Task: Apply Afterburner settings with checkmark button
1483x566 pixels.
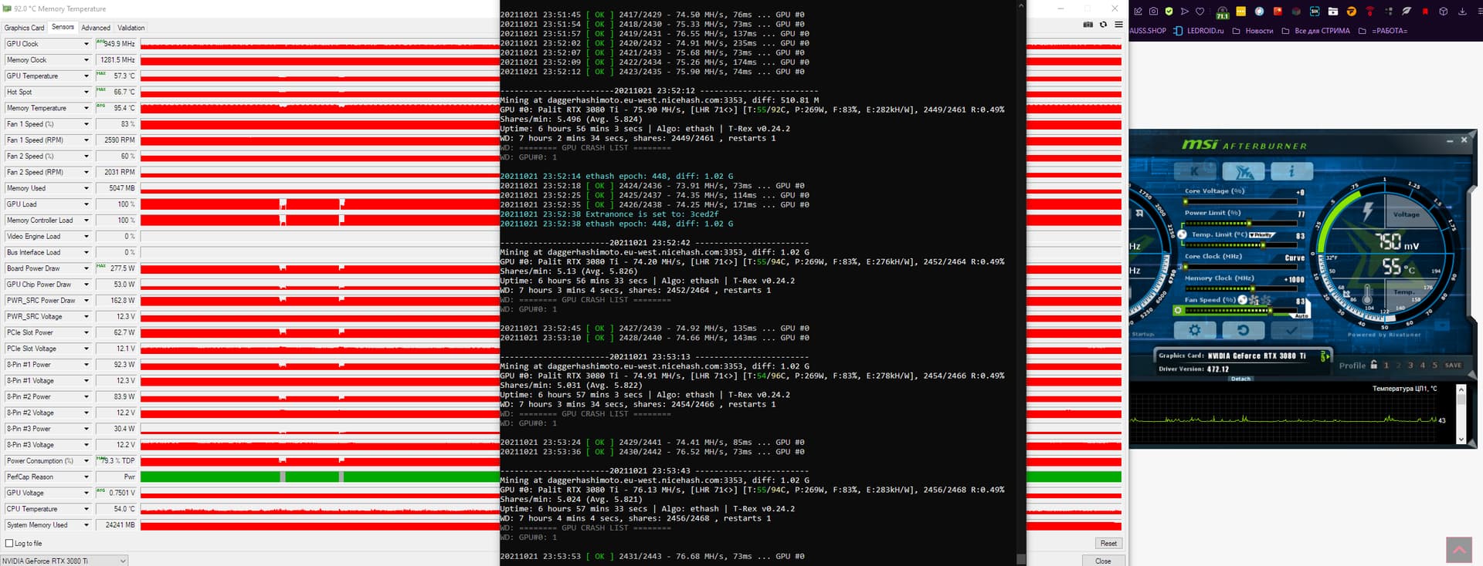Action: pyautogui.click(x=1291, y=330)
